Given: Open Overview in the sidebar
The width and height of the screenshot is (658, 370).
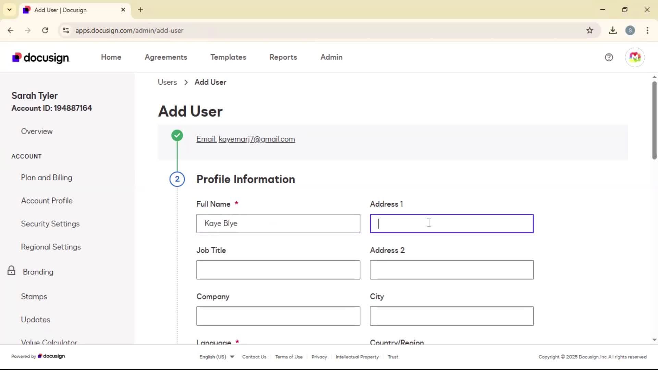Looking at the screenshot, I should click(37, 131).
